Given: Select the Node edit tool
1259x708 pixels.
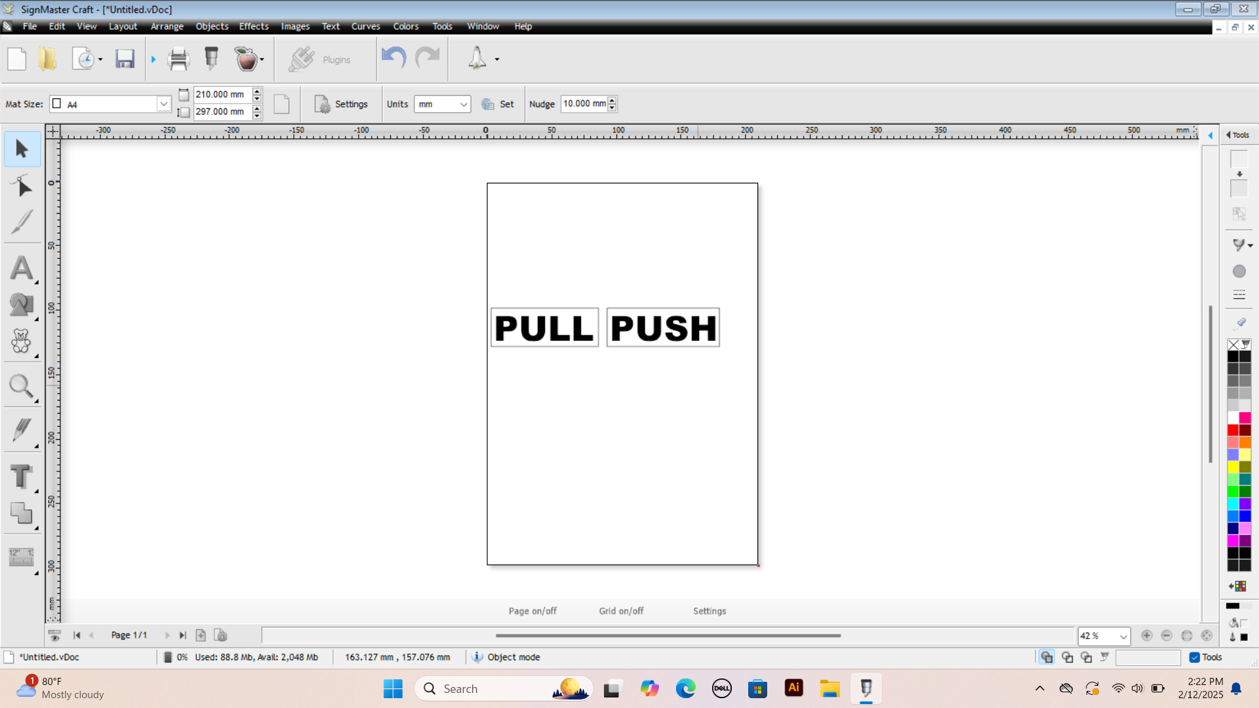Looking at the screenshot, I should (x=22, y=186).
